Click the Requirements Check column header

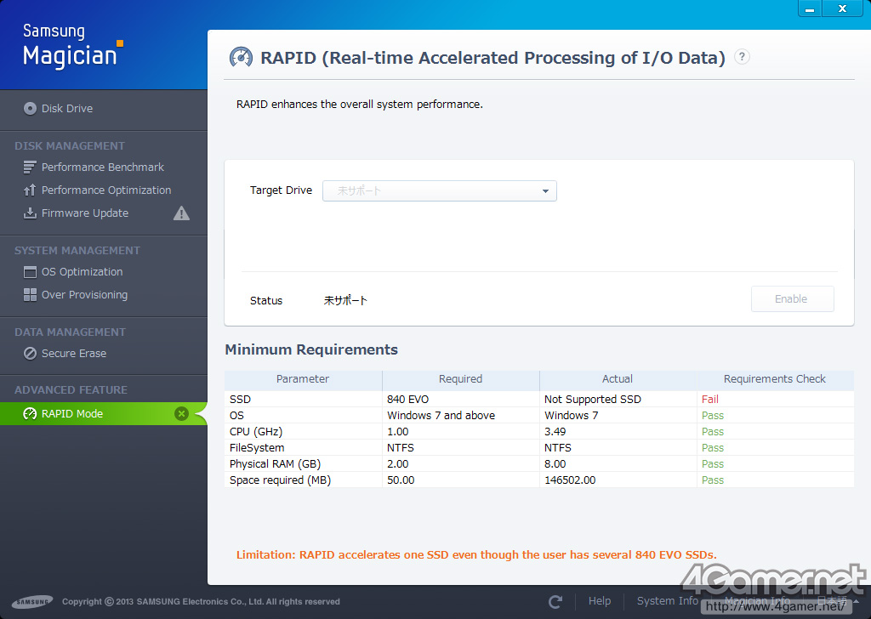pyautogui.click(x=775, y=379)
